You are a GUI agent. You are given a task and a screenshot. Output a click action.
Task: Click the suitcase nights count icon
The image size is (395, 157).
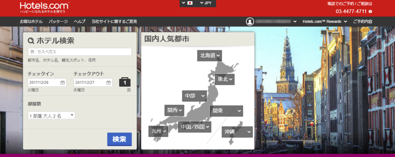pos(125,82)
